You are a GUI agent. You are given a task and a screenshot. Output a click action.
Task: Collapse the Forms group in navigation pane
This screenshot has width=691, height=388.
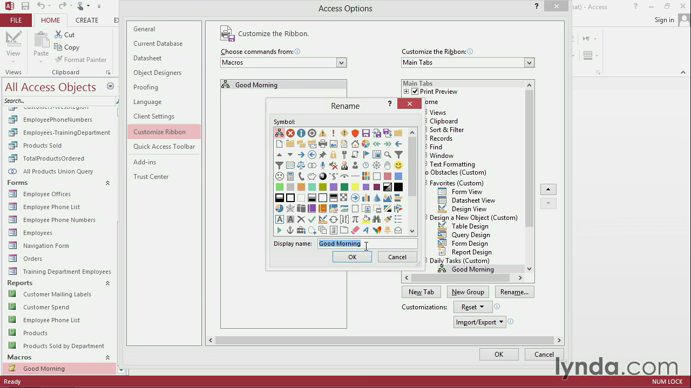(107, 183)
